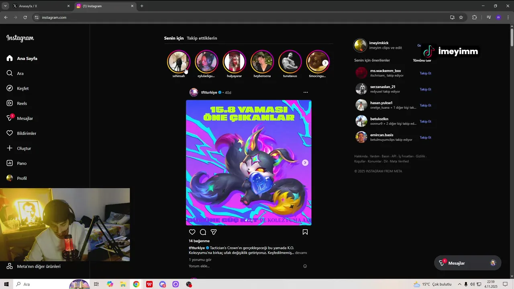
Task: Show hidden system tray icons
Action: click(459, 284)
